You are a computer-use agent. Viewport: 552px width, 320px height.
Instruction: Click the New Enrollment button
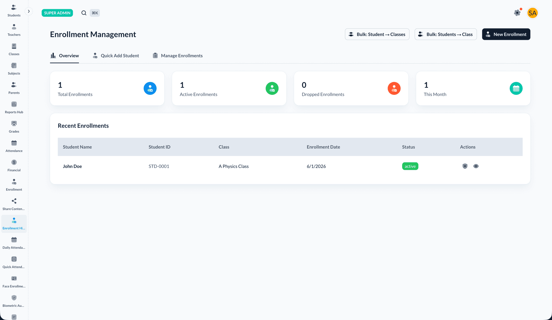click(x=506, y=34)
